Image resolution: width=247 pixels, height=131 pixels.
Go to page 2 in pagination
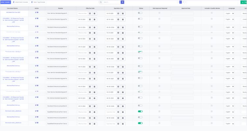point(183,2)
